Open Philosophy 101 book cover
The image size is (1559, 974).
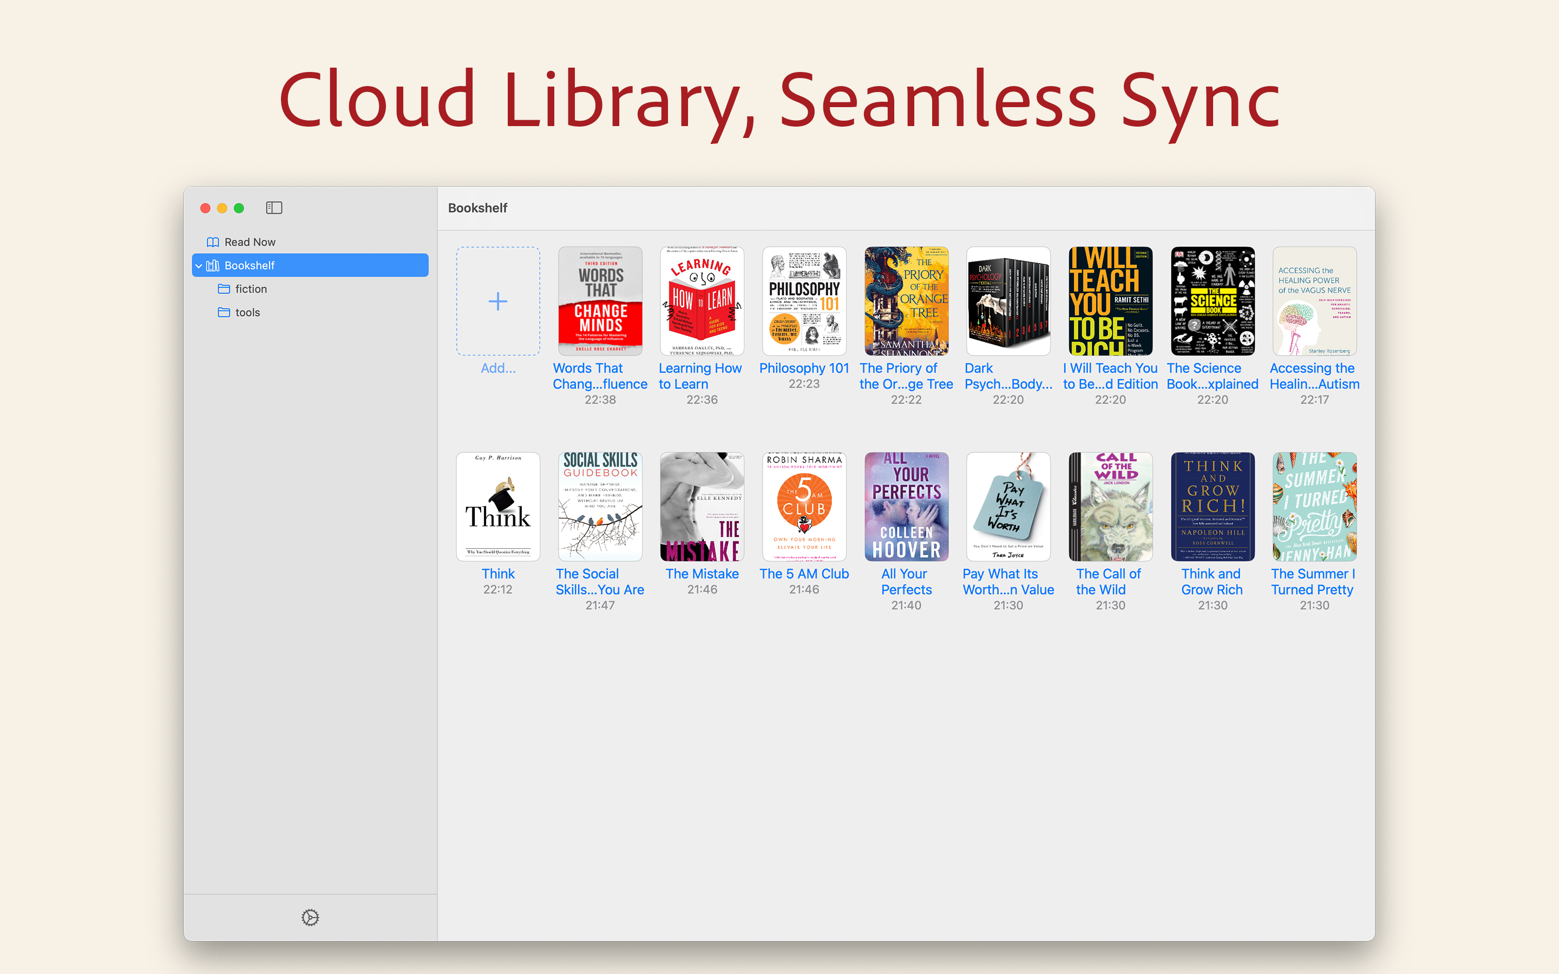click(804, 301)
